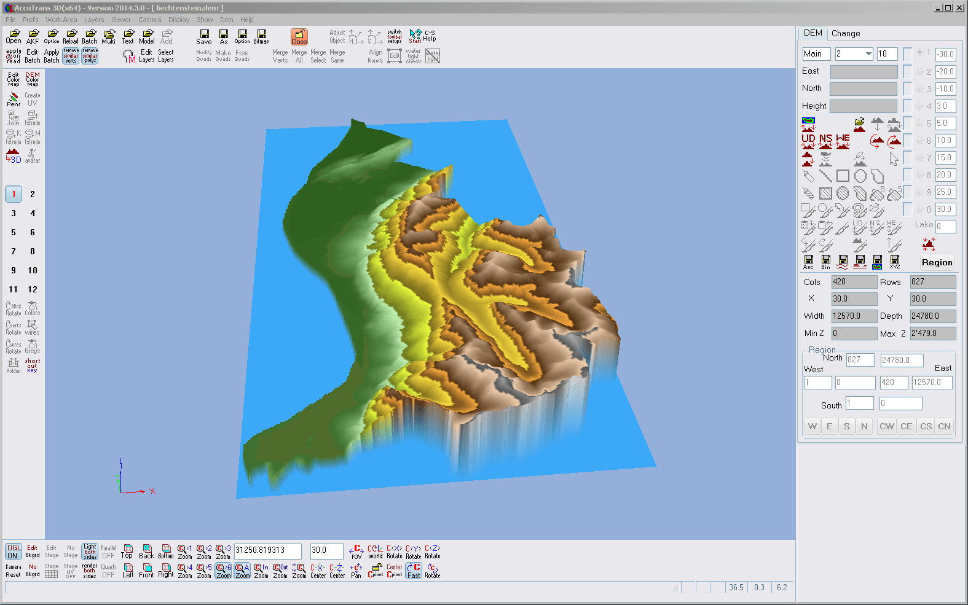Click C<X> Rotate icon

point(395,552)
